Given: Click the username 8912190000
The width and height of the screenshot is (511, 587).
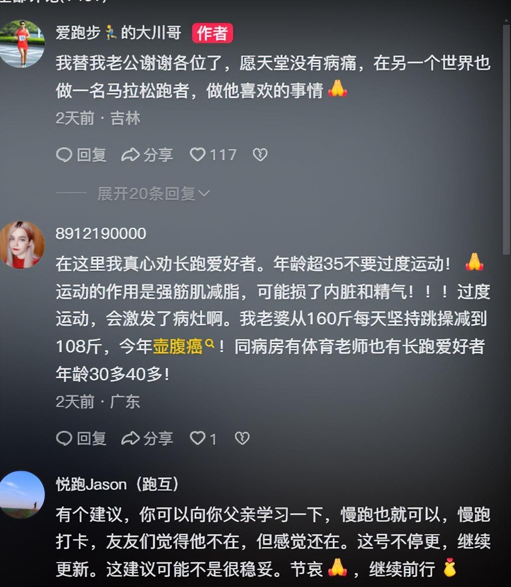Looking at the screenshot, I should point(101,234).
